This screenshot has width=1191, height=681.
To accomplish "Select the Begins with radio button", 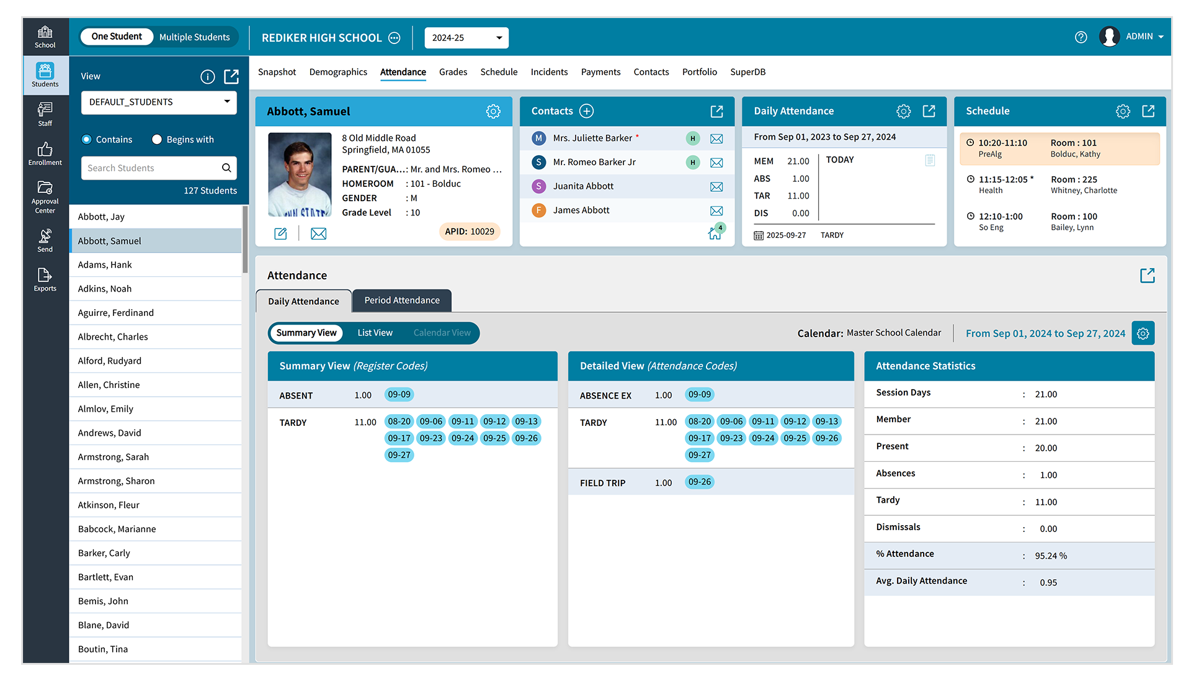I will coord(156,139).
